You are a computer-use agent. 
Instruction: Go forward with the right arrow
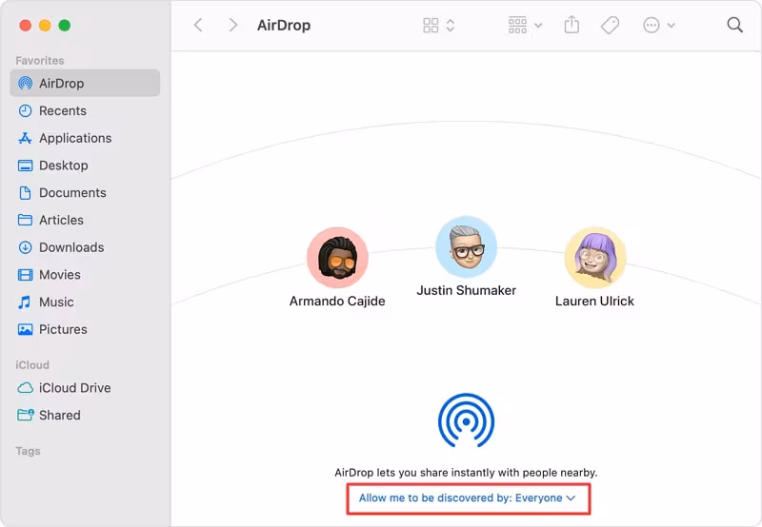233,25
